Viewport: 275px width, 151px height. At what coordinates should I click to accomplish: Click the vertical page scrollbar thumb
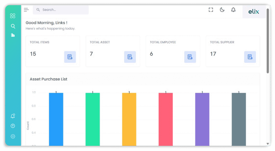[x=267, y=40]
